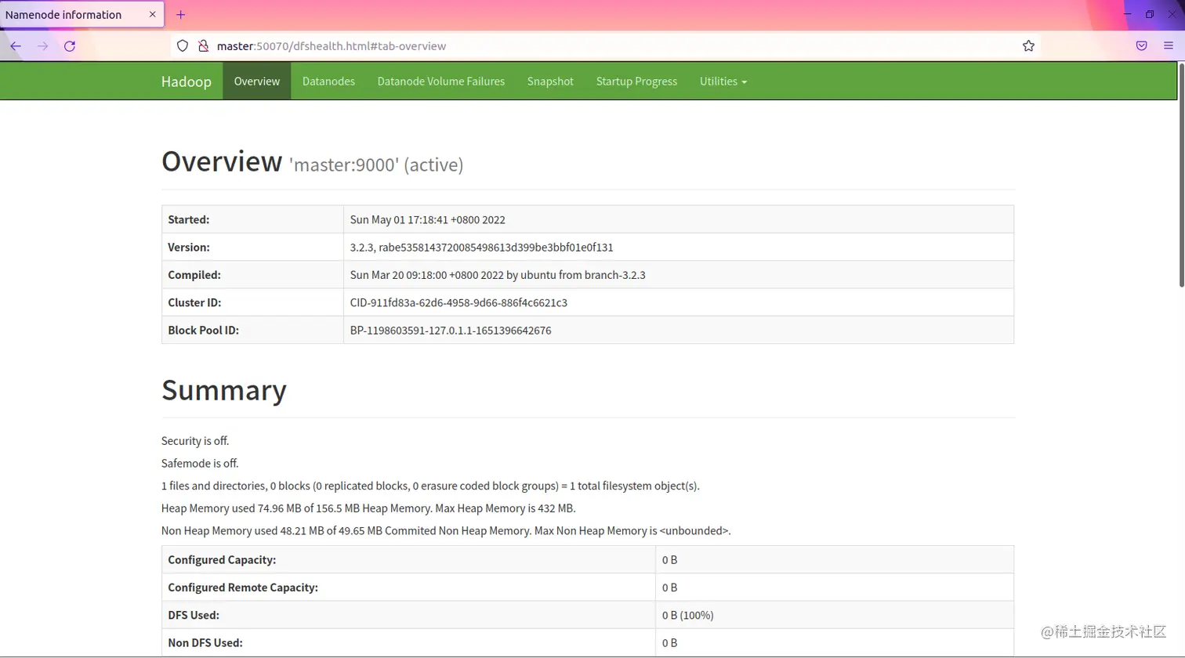Open the Overview tab

[257, 81]
